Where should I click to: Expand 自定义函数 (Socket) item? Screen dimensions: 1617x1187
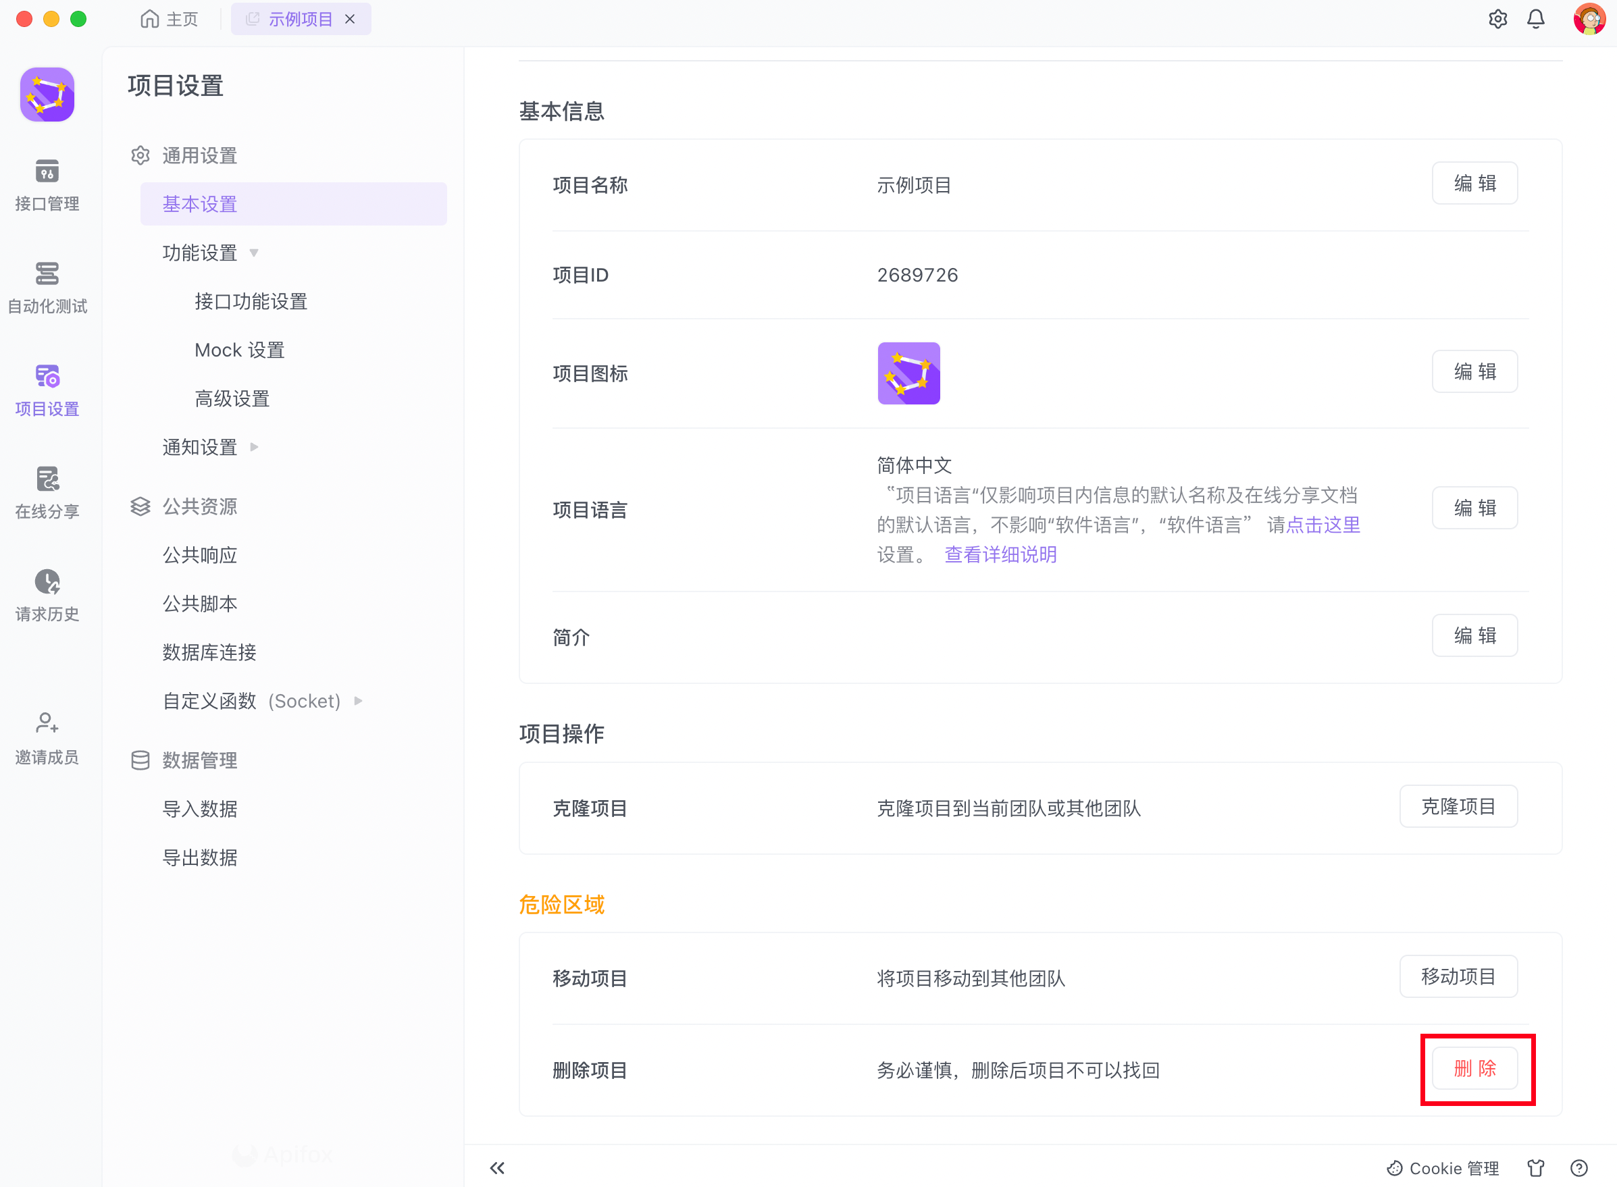[x=358, y=701]
